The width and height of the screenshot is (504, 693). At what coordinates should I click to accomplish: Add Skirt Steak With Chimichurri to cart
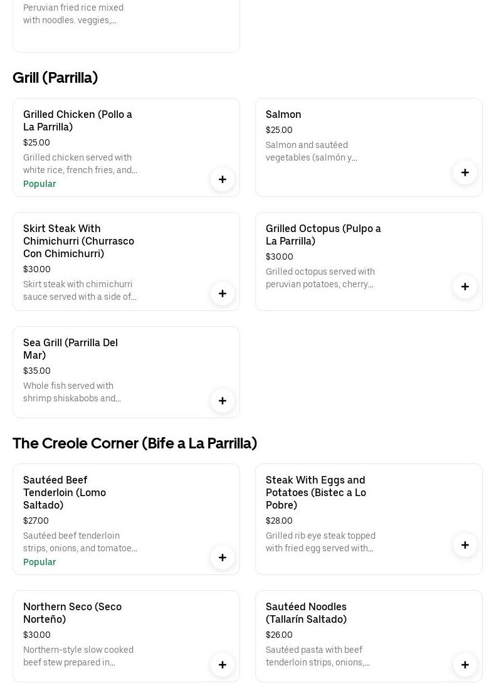pyautogui.click(x=223, y=294)
